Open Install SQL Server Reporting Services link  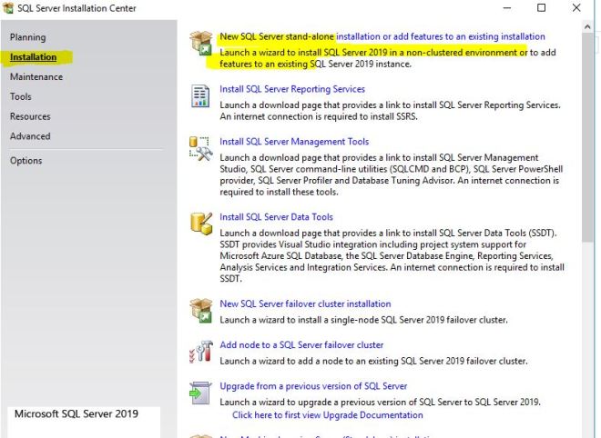(x=291, y=89)
